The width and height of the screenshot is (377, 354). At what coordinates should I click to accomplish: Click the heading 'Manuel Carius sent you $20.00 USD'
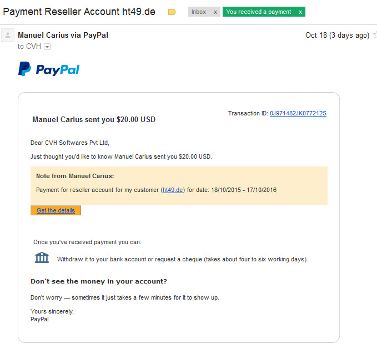click(94, 119)
